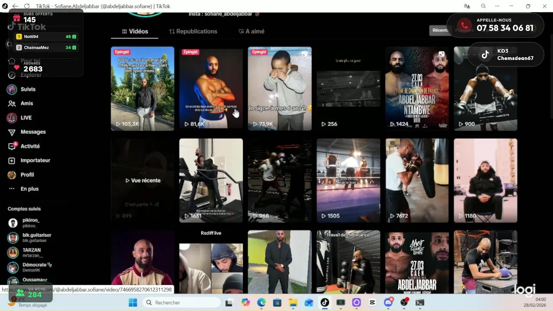Open Microsoft Edge from the taskbar
The image size is (553, 311).
[261, 302]
